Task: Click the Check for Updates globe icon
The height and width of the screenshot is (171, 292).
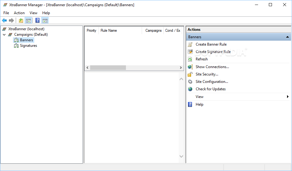Action: (190, 89)
